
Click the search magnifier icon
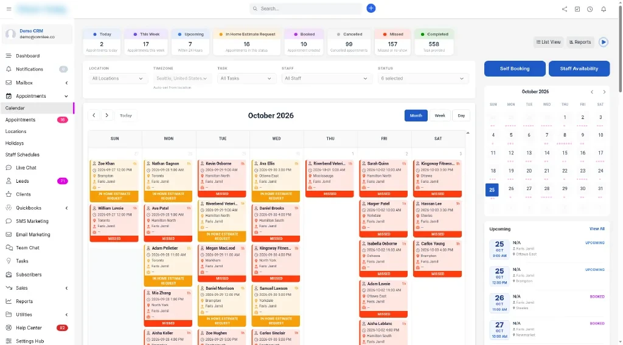point(255,9)
